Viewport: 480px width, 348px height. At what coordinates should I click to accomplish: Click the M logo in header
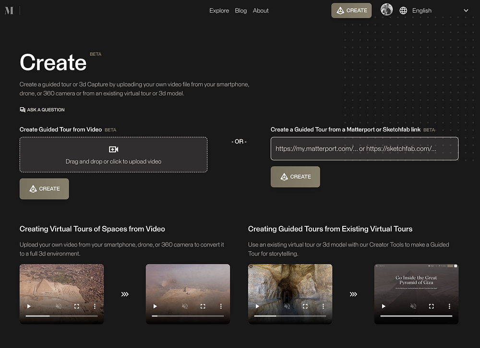(9, 11)
